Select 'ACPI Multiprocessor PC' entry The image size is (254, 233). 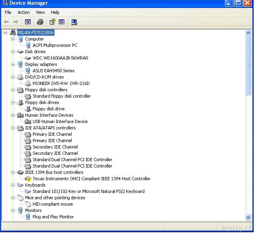(x=55, y=45)
